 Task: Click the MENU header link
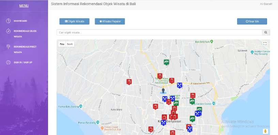pyautogui.click(x=24, y=6)
